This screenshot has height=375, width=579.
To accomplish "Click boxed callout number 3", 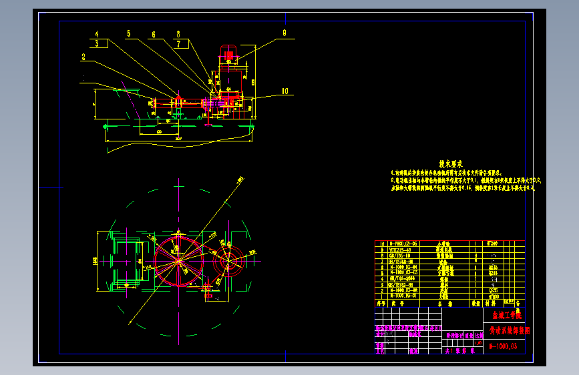I will click(97, 43).
